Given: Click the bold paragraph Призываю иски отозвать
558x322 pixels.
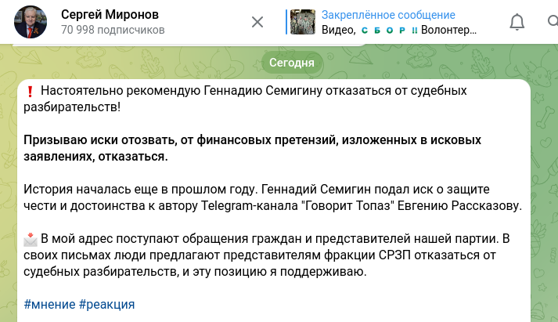Looking at the screenshot, I should 252,148.
